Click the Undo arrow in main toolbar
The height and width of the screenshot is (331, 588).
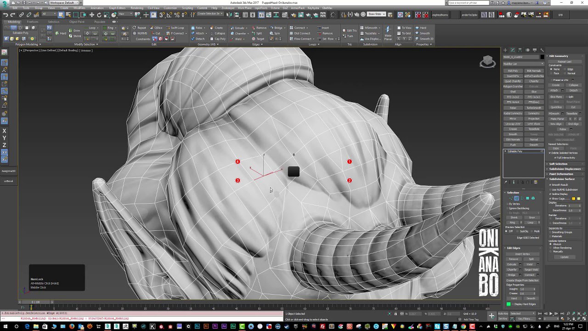click(x=6, y=15)
